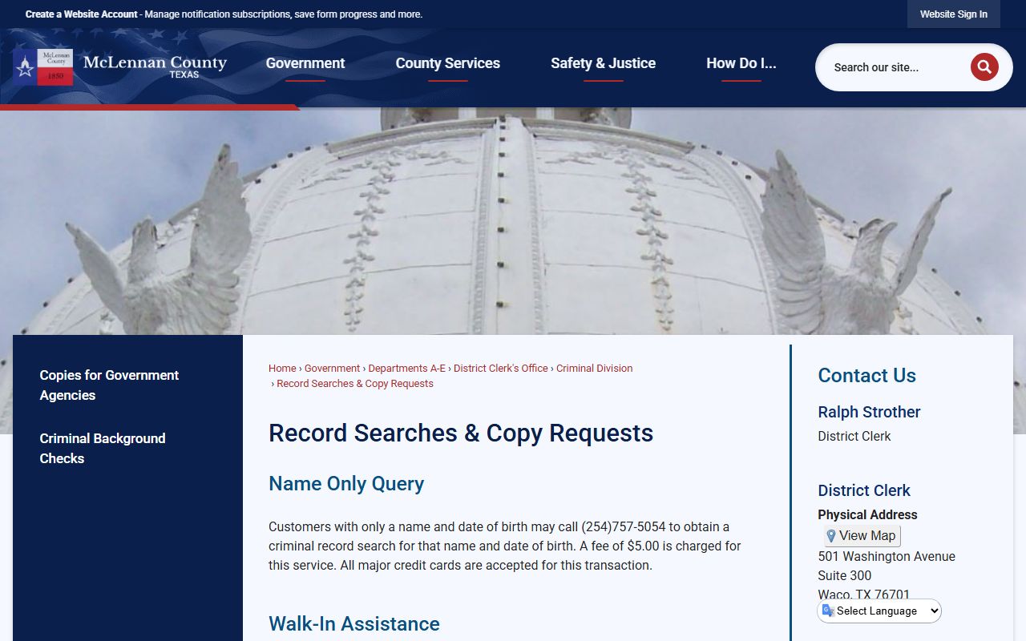The width and height of the screenshot is (1026, 641).
Task: Open the Safety & Justice menu
Action: coord(603,63)
